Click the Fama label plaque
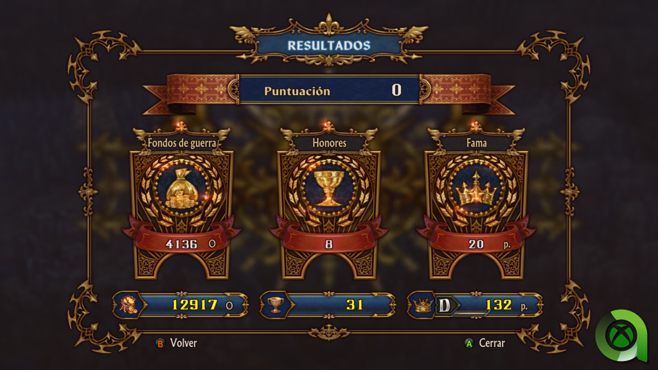This screenshot has height=370, width=658. tap(477, 143)
